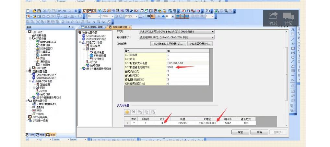330x147 pixels.
Task: Click the 确定 confirm button
Action: pos(240,132)
